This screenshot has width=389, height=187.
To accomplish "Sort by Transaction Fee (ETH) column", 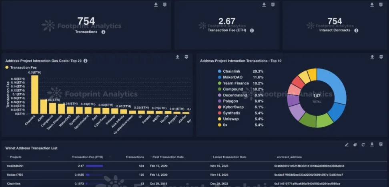I will click(x=88, y=157).
